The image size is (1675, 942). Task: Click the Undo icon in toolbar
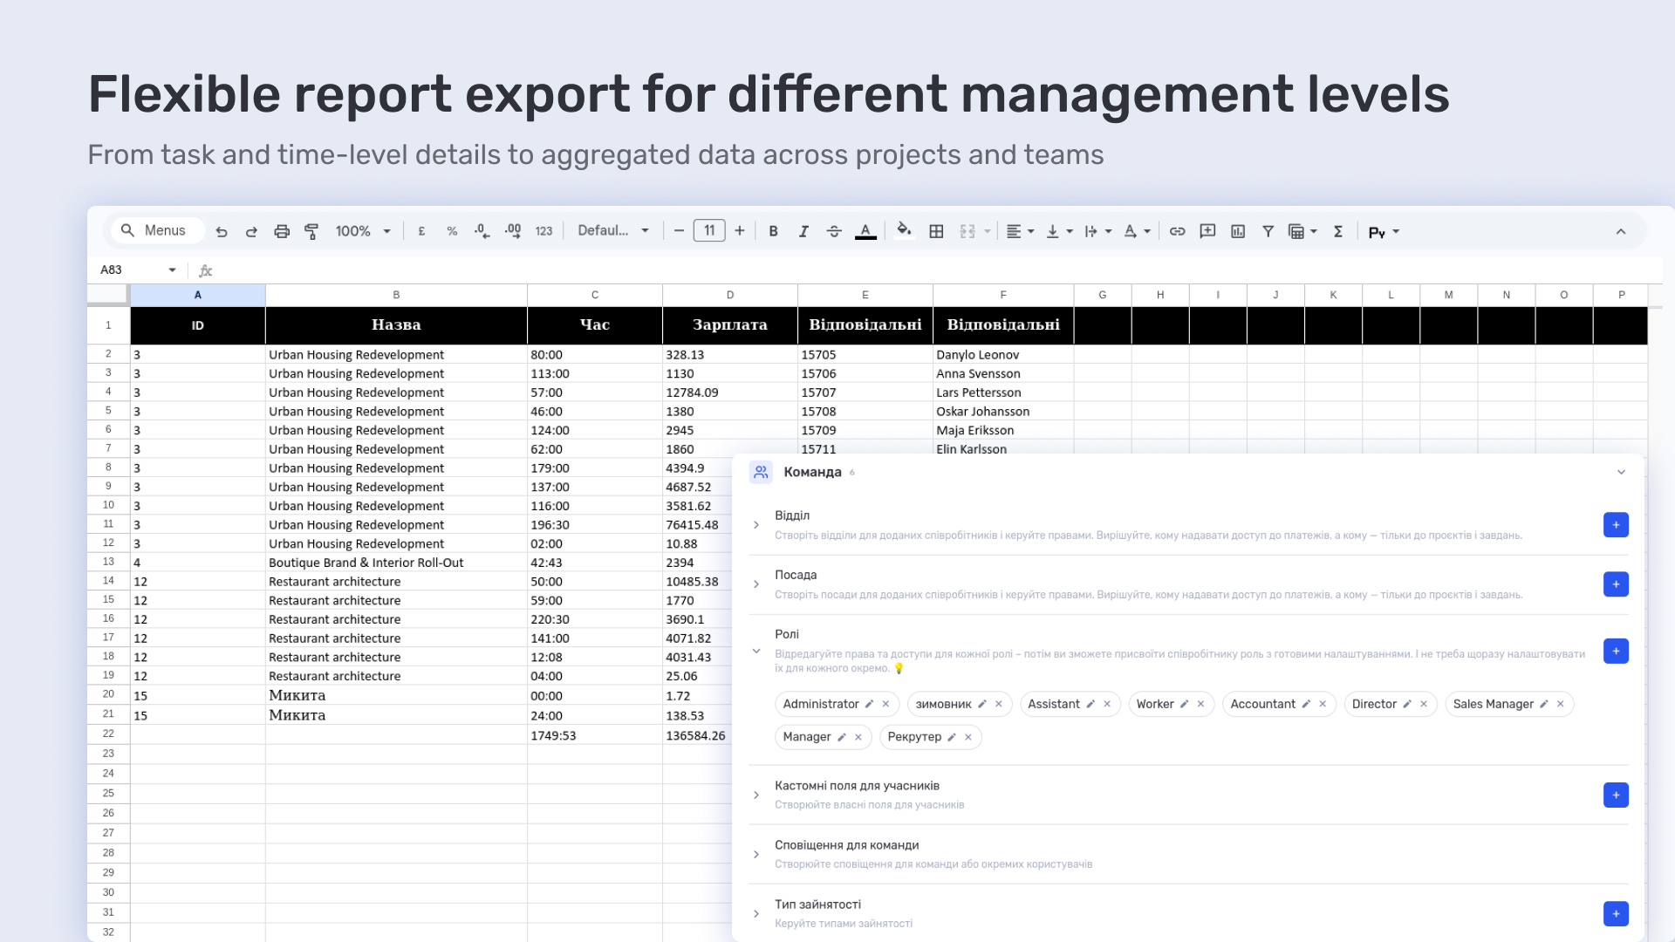tap(222, 231)
